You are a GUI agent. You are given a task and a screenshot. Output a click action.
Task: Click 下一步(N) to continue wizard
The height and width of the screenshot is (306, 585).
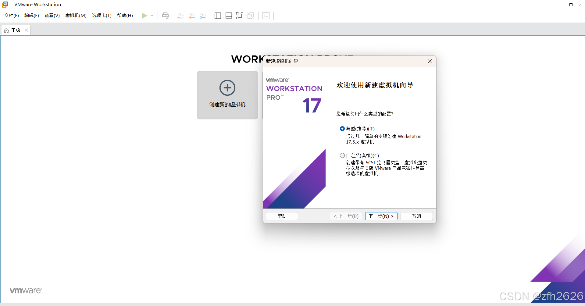click(381, 216)
